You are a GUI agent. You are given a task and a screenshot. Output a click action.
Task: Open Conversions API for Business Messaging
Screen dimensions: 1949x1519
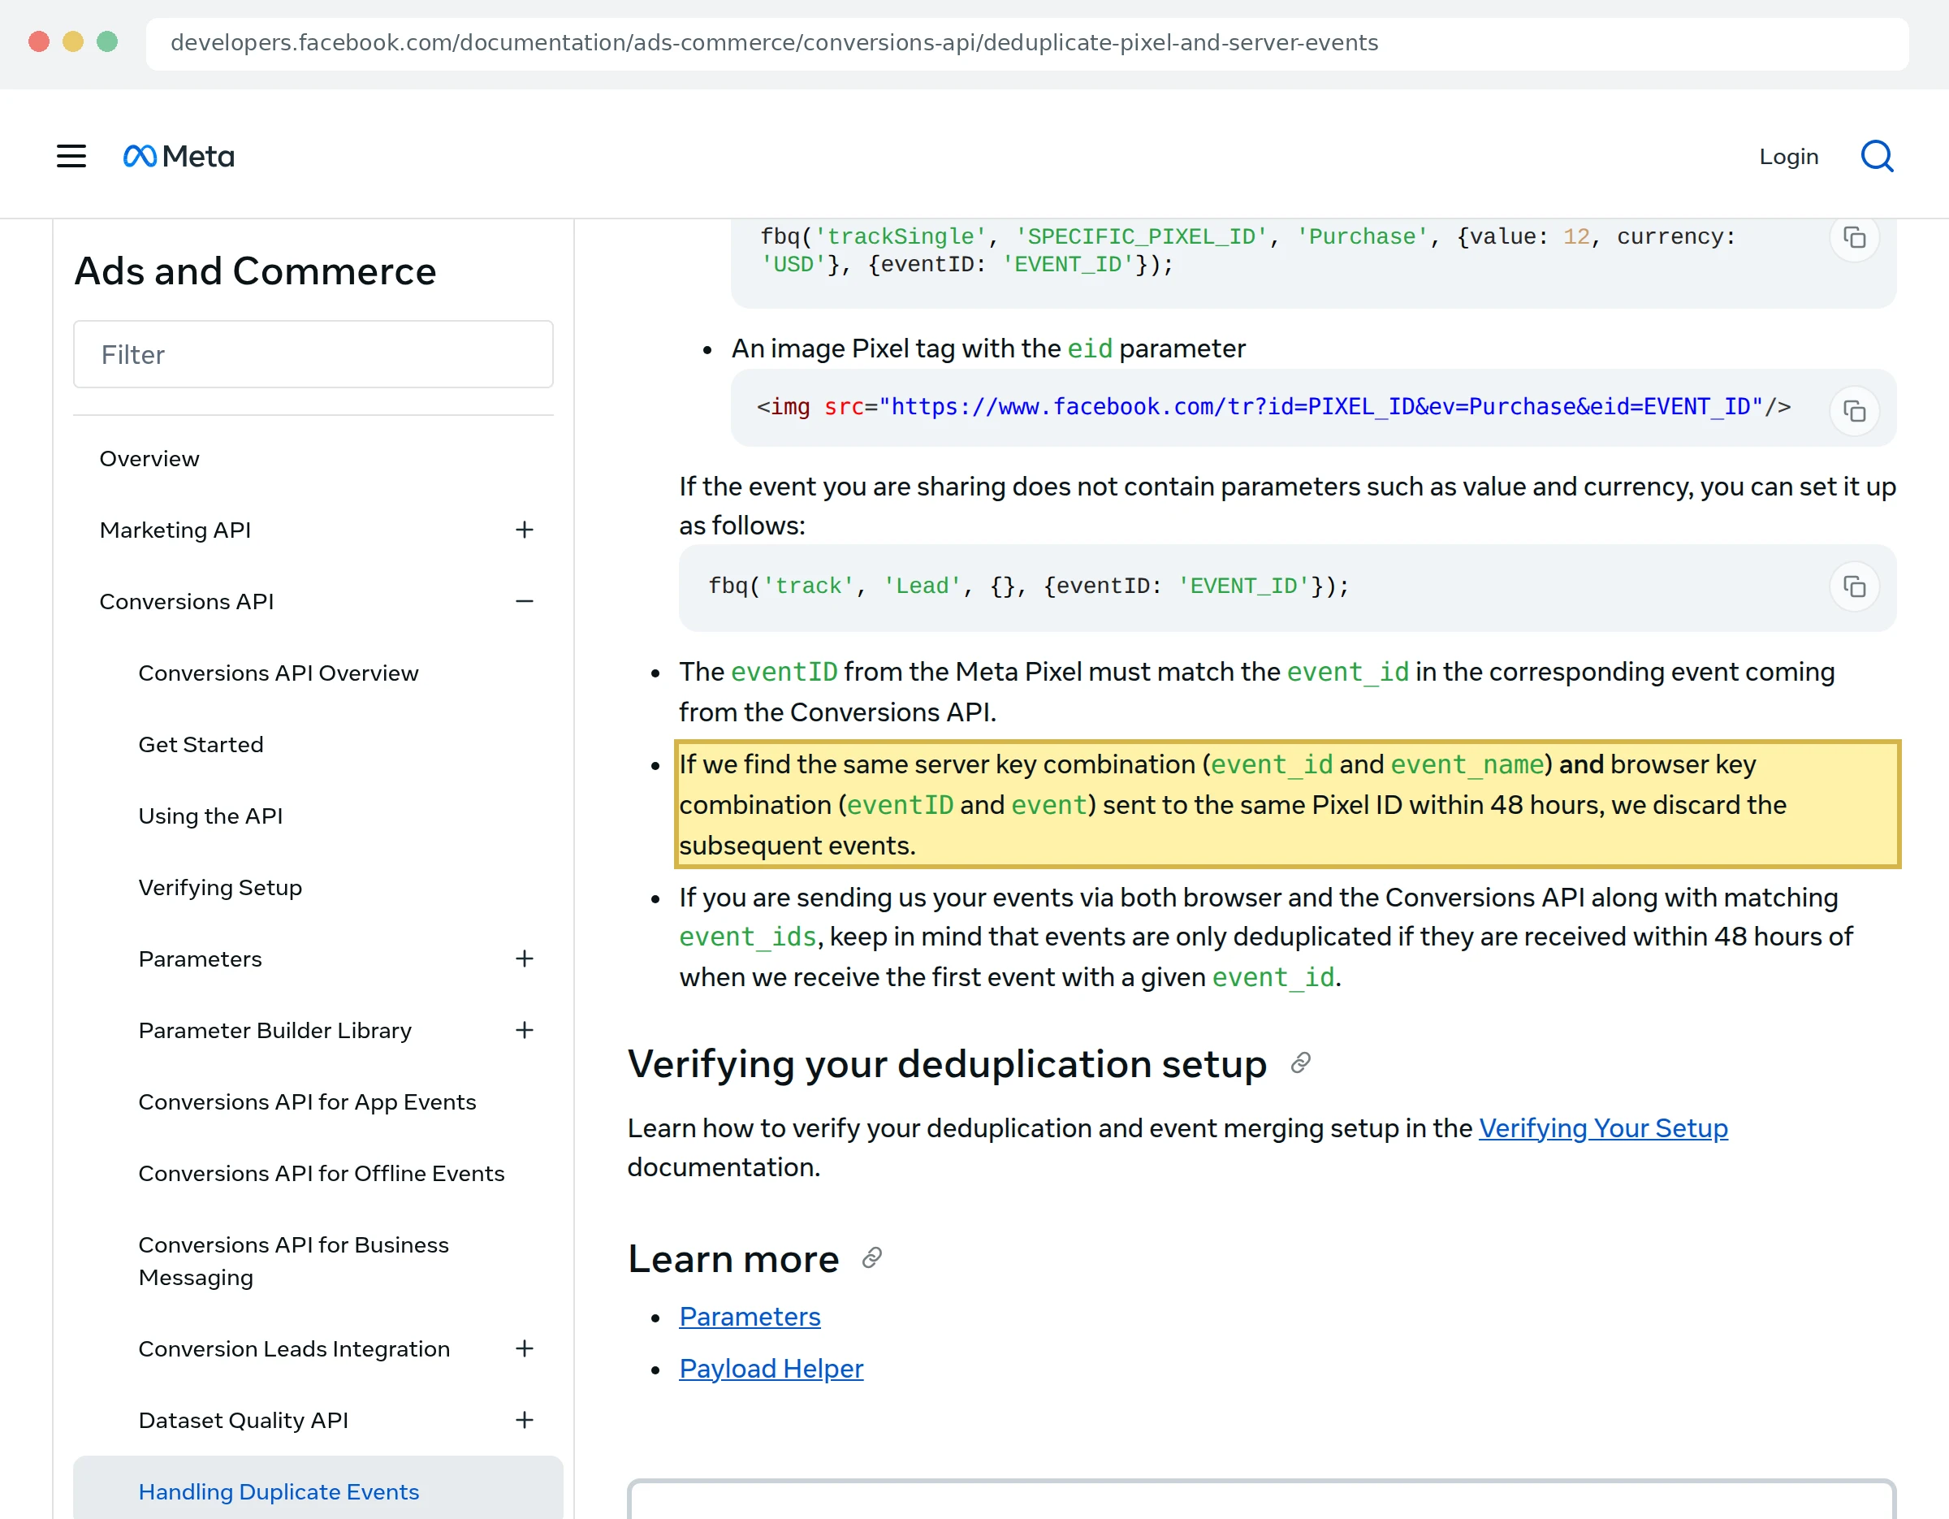[294, 1261]
